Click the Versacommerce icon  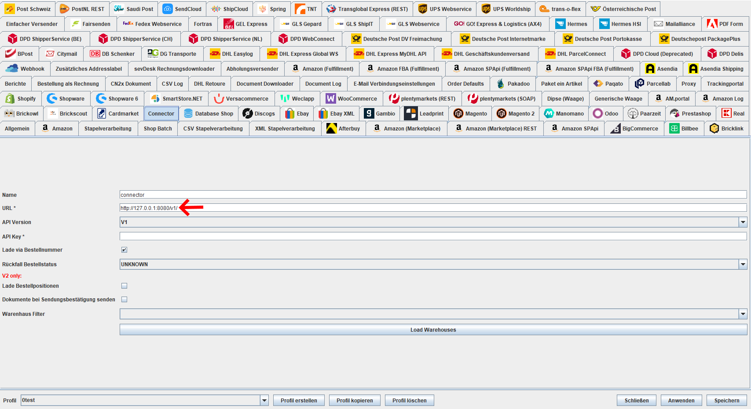pyautogui.click(x=219, y=98)
